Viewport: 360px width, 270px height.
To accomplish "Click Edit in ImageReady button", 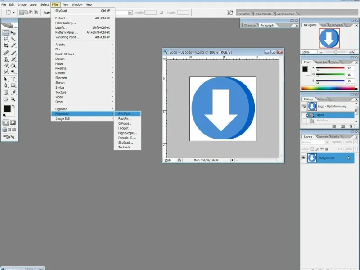I will point(9,137).
